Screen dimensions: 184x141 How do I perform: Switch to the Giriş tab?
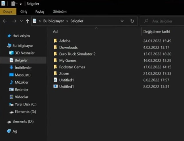[24, 11]
